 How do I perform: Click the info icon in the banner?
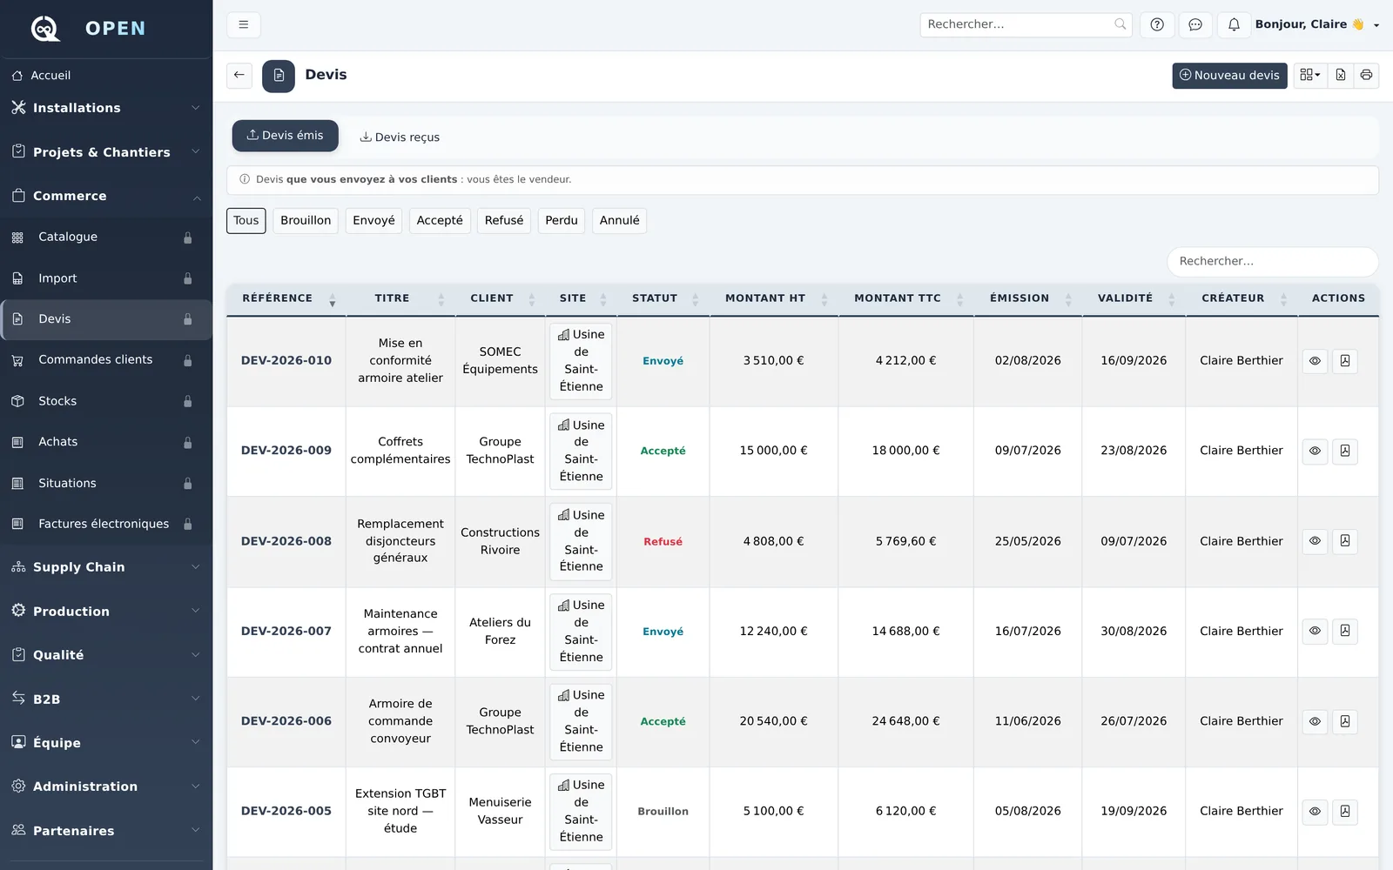(245, 179)
